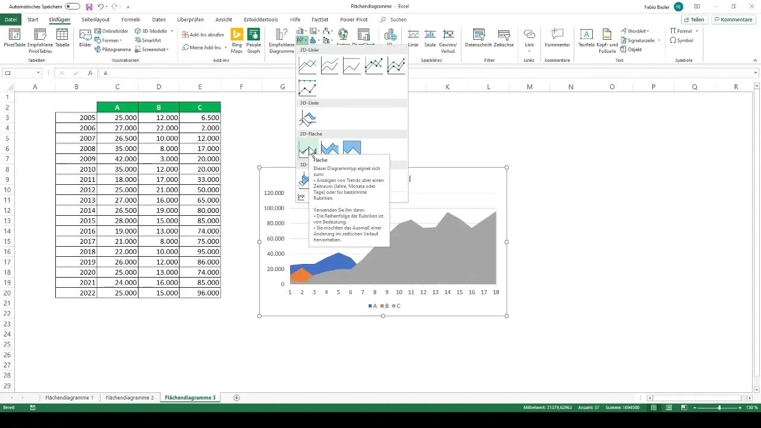This screenshot has width=761, height=428.
Task: Select the 100% stacked area chart
Action: 351,149
